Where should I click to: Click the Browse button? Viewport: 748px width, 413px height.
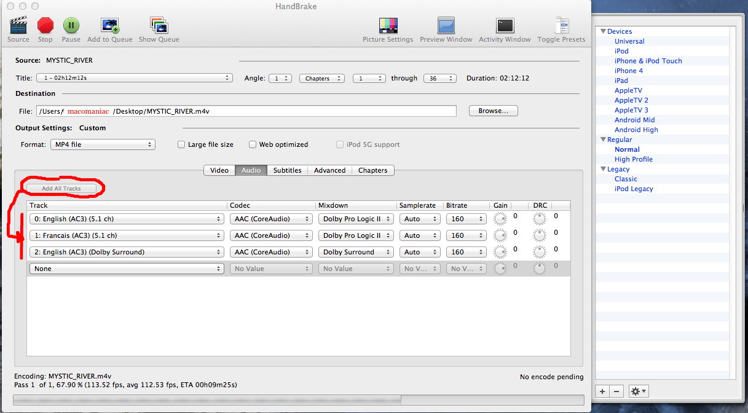pos(494,111)
